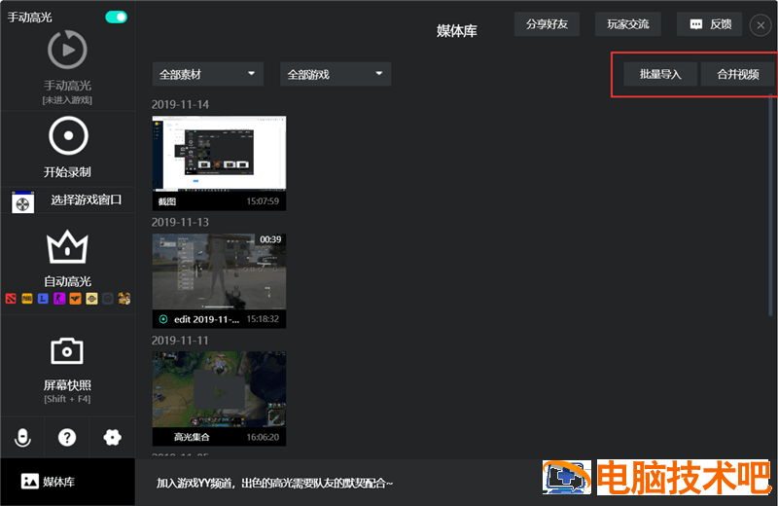Click the 分享好友 button
Screen dimensions: 778x506
tap(547, 24)
